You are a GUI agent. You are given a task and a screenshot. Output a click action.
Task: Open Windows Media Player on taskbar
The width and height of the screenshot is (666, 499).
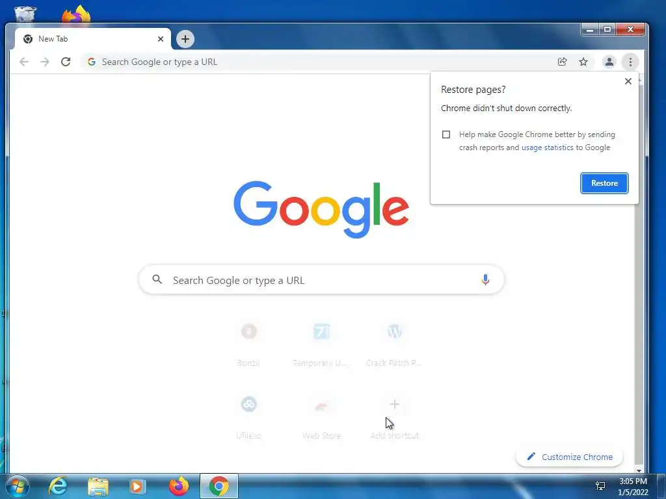137,486
